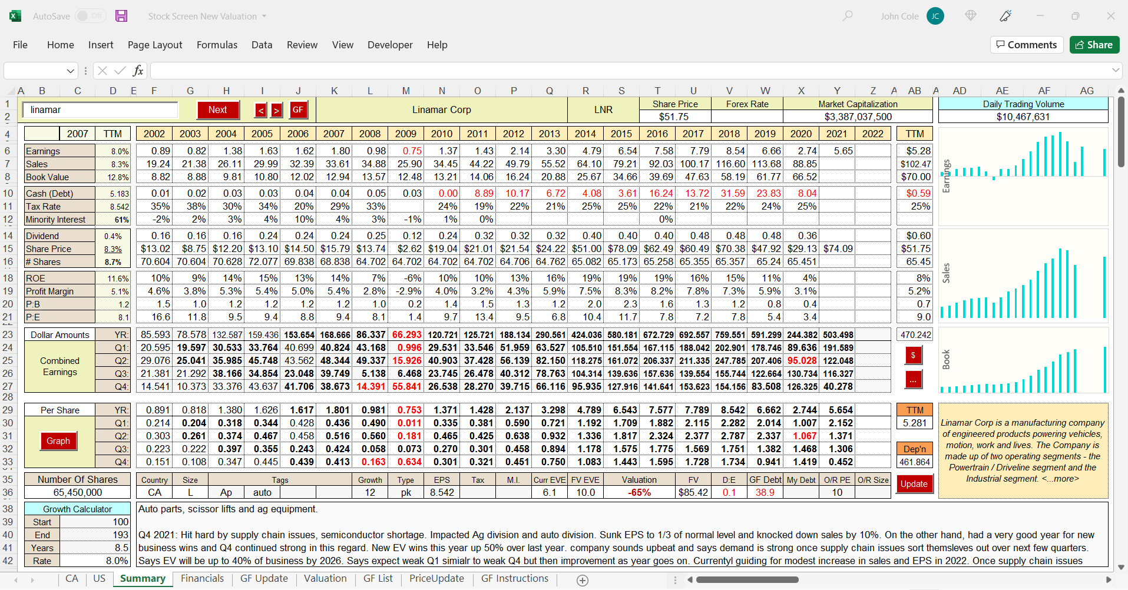
Task: Expand the Name Box dropdown
Action: 71,71
